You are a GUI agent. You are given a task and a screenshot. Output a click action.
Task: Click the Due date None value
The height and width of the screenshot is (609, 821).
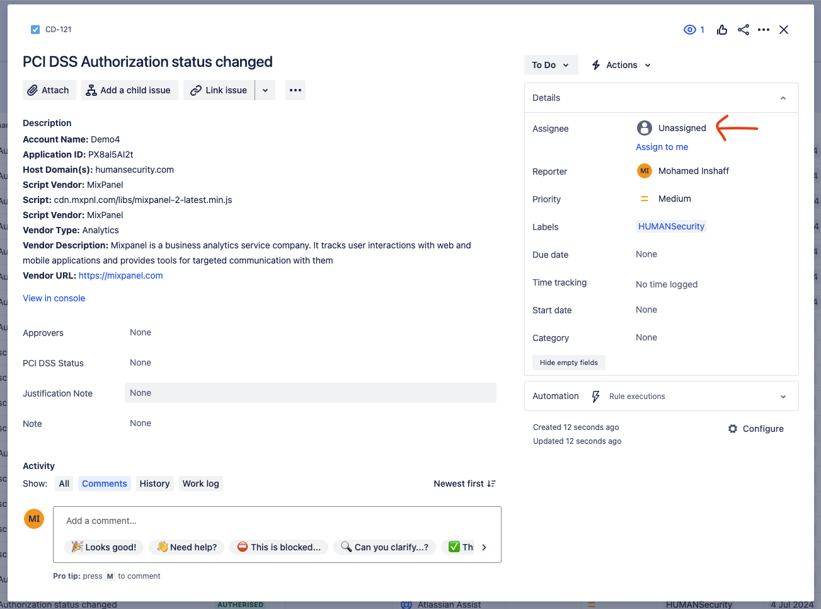646,254
